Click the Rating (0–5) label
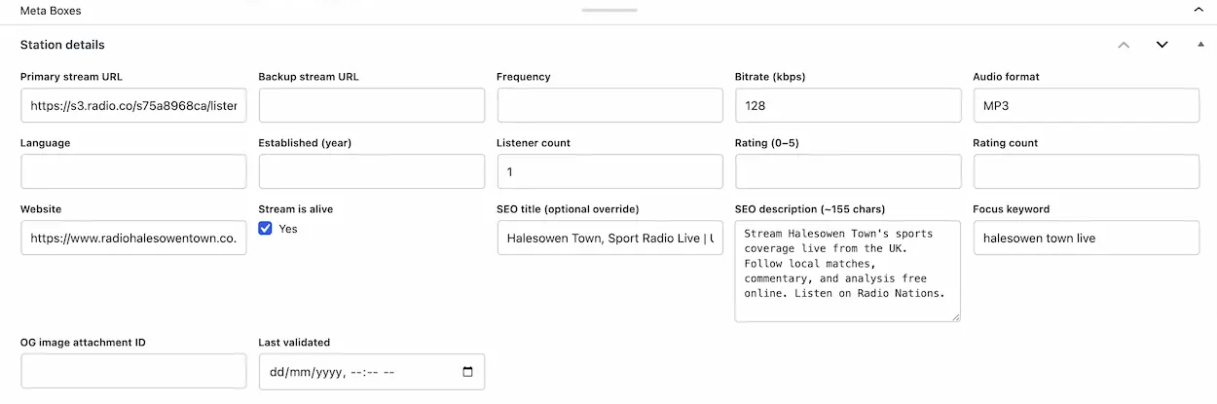Viewport: 1217px width, 404px height. [x=767, y=143]
